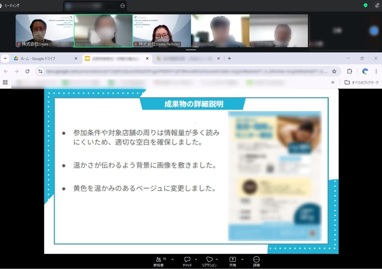Expand the arrow next to 参加者
Viewport: 382px width, 269px height.
click(x=172, y=259)
